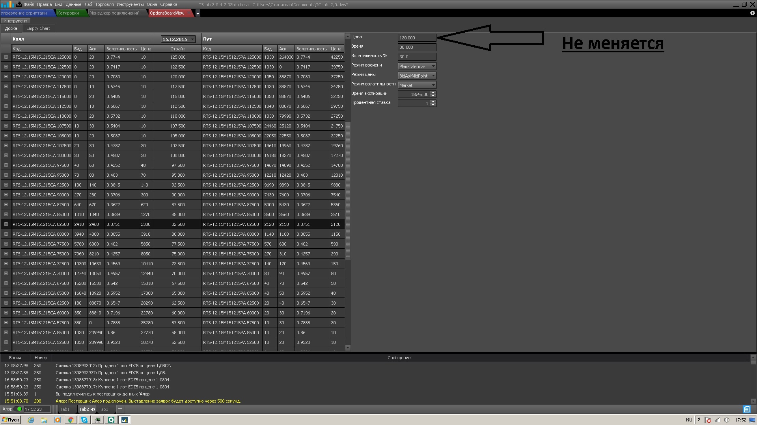Add a new workspace tab with the plus icon
The height and width of the screenshot is (425, 757).
(120, 409)
